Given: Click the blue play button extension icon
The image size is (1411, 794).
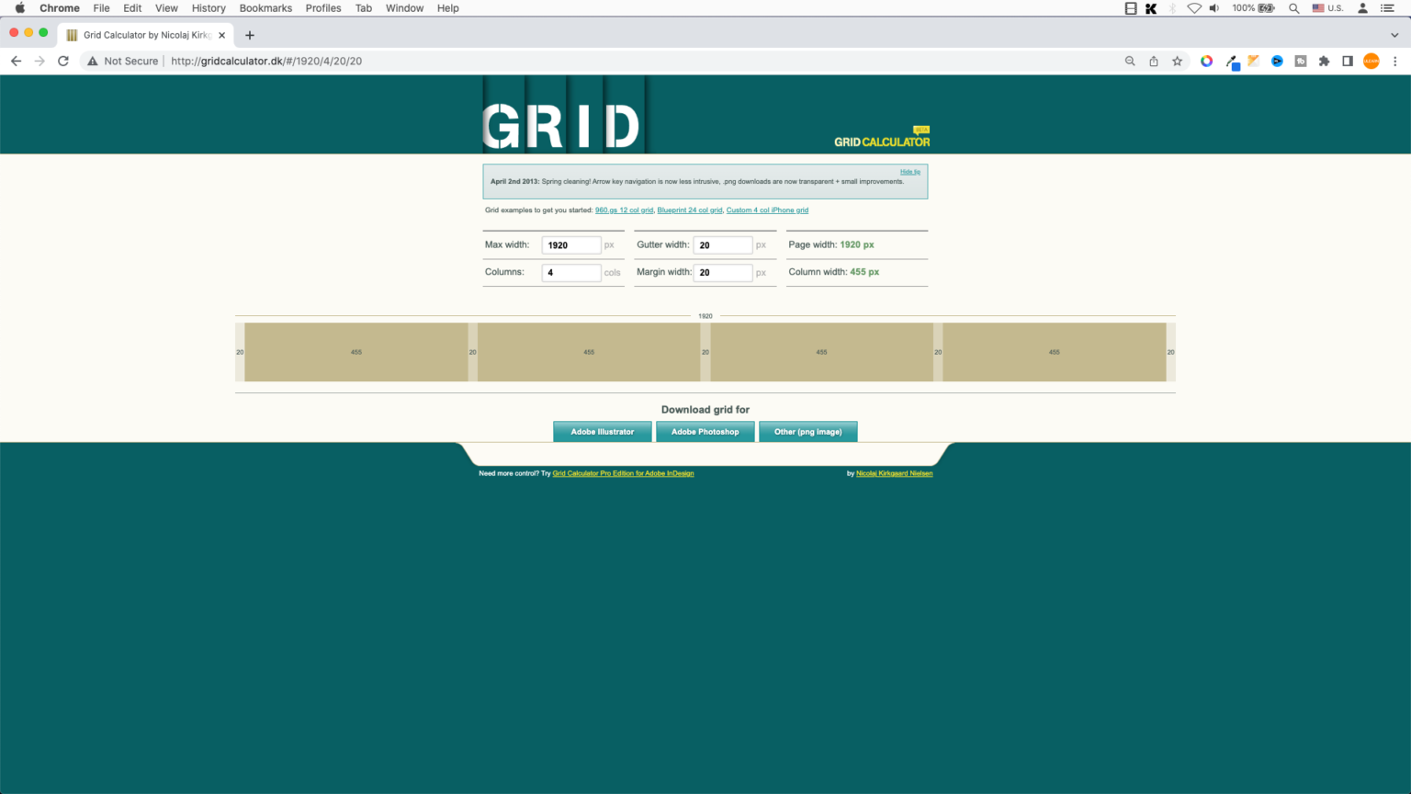Looking at the screenshot, I should click(x=1277, y=61).
